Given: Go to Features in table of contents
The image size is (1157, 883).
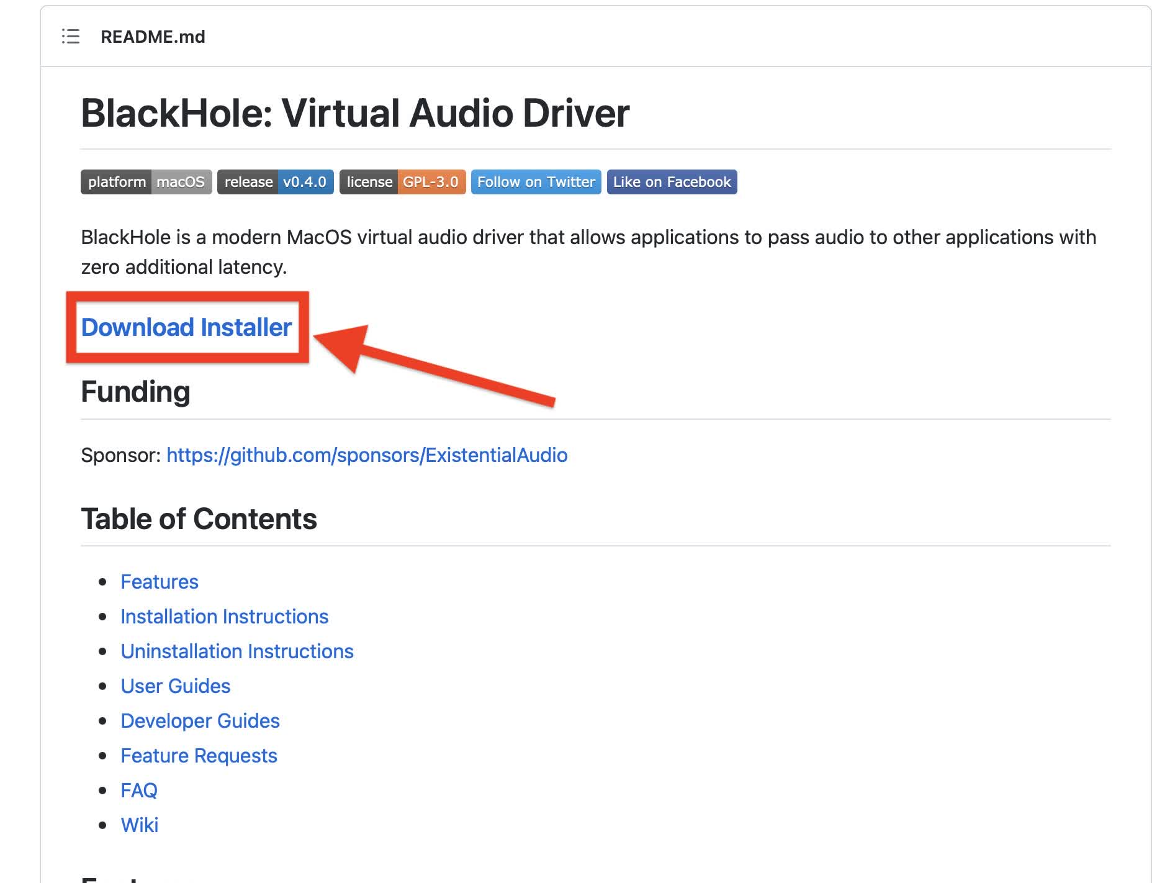Looking at the screenshot, I should coord(160,582).
